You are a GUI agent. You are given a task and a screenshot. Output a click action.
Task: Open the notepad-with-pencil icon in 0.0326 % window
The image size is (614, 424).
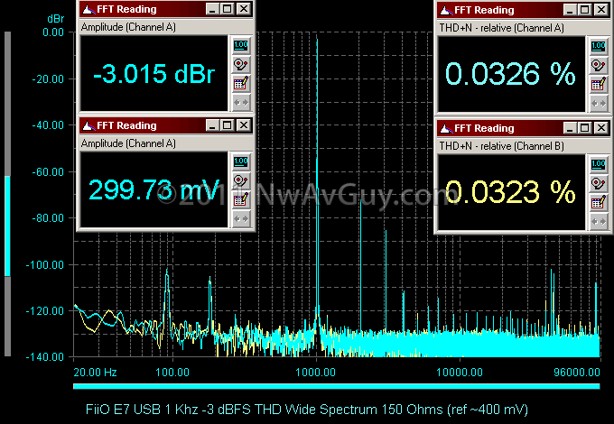point(599,85)
